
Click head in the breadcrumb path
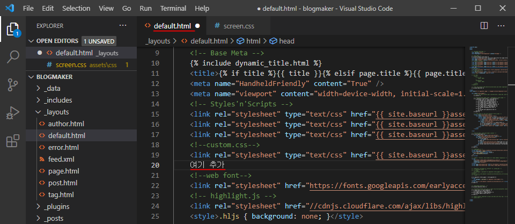click(x=286, y=41)
